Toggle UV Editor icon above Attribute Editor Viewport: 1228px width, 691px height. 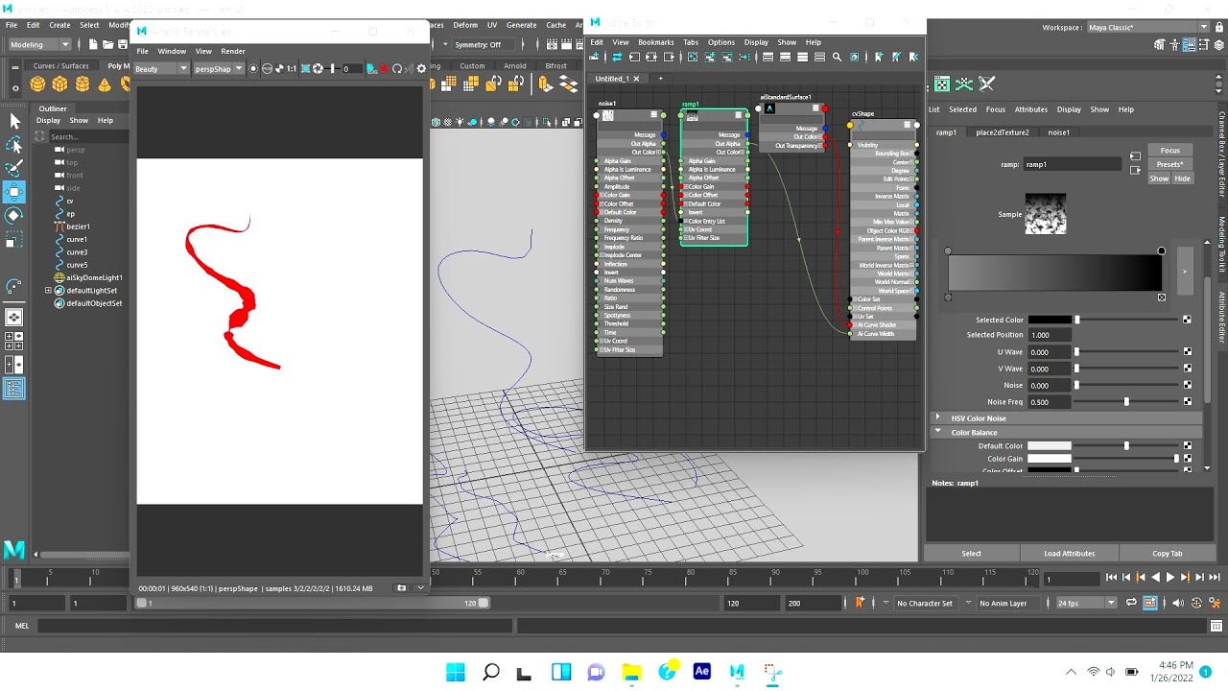942,84
